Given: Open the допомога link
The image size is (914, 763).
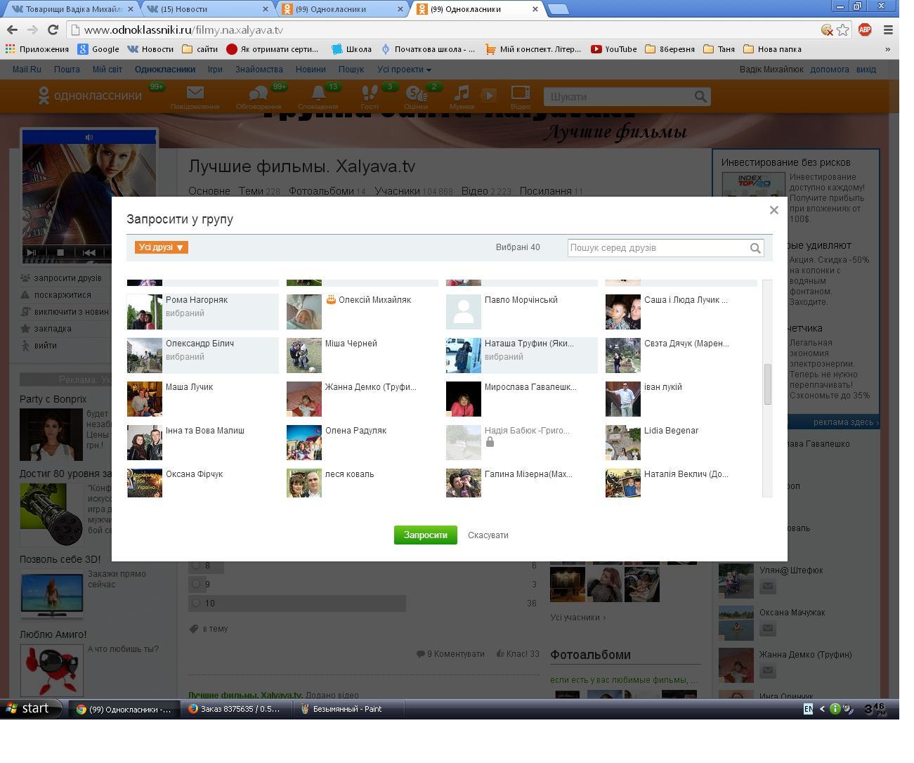Looking at the screenshot, I should pyautogui.click(x=830, y=70).
